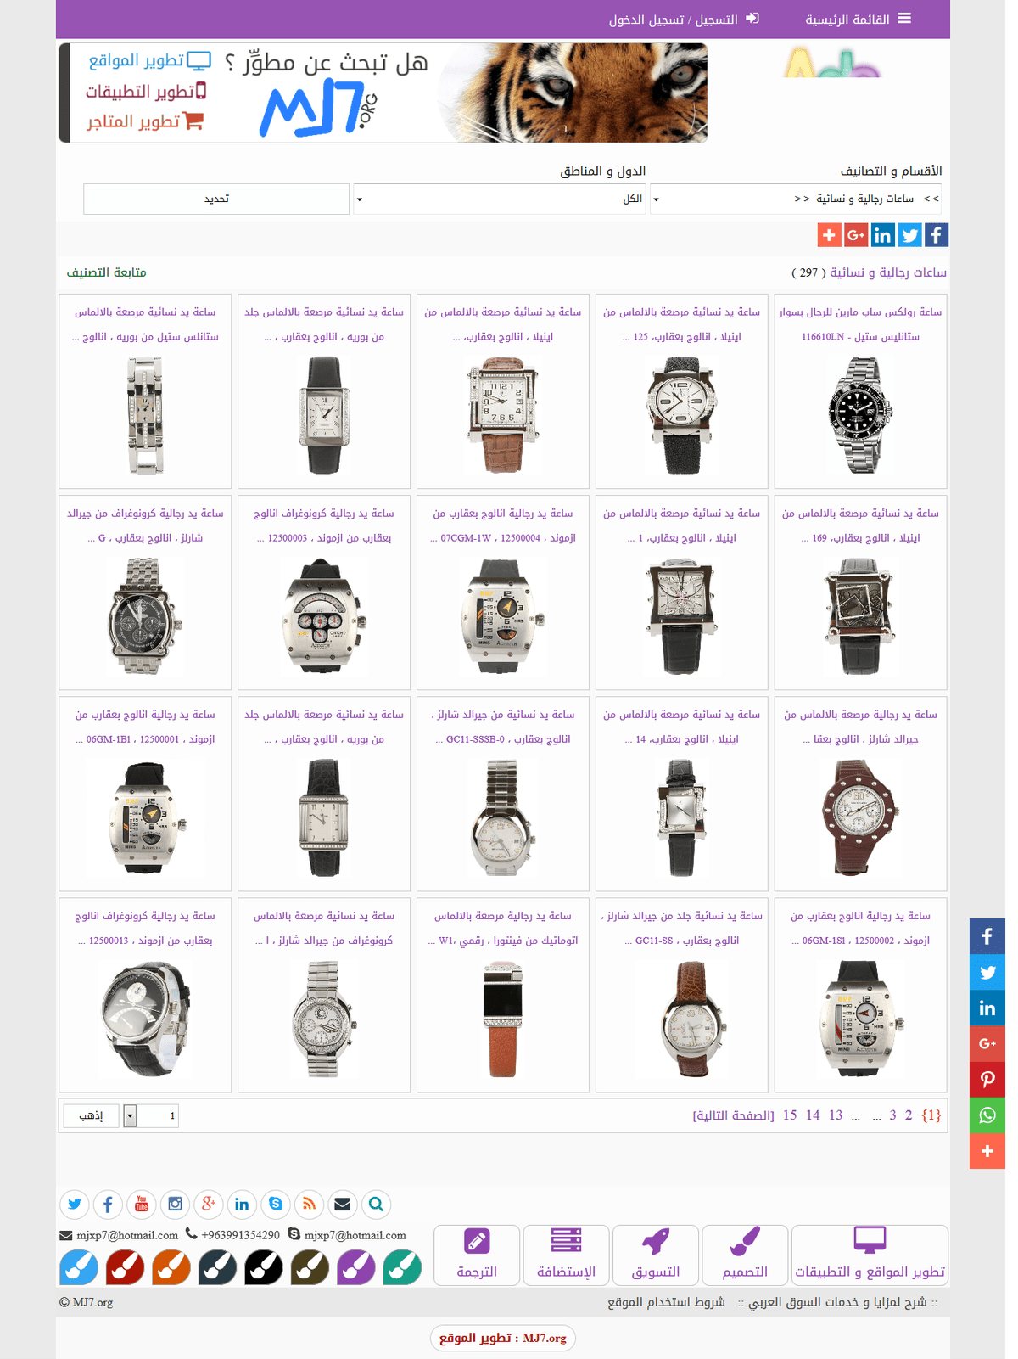Click the WhatsApp floating sidebar icon
Screen dimensions: 1018x1359
point(987,1115)
